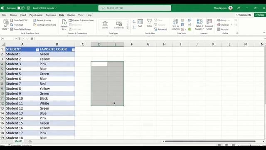Viewport: 266px width, 150px height.
Task: Expand the Data Types gallery
Action: click(x=128, y=28)
